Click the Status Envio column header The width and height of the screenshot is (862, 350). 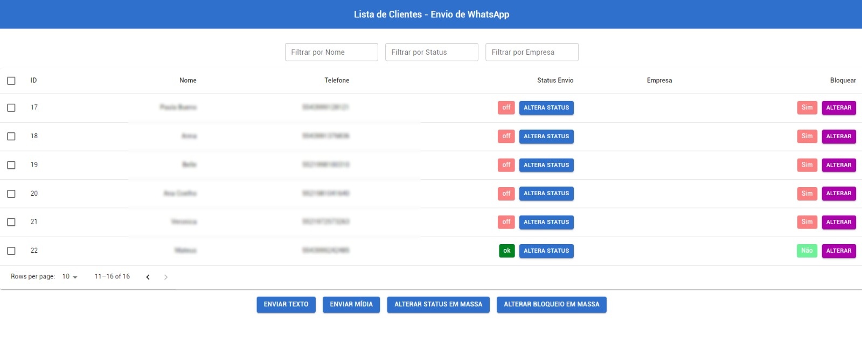click(555, 81)
